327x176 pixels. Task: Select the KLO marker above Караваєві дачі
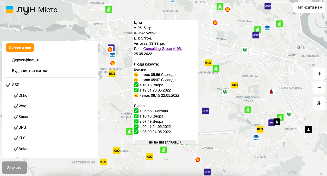point(208,63)
